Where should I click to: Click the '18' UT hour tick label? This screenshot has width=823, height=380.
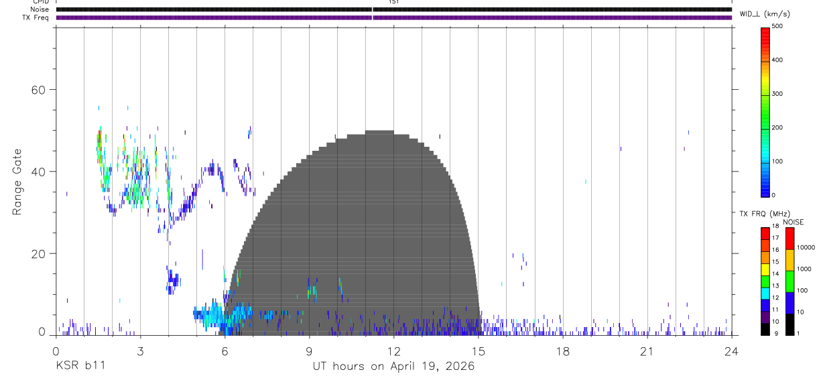[x=563, y=351]
